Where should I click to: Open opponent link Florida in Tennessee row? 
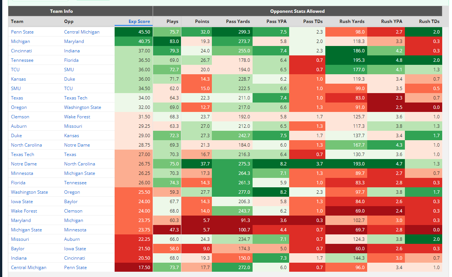[71, 60]
